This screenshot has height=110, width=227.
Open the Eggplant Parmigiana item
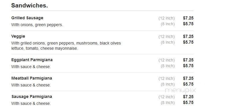[32, 60]
